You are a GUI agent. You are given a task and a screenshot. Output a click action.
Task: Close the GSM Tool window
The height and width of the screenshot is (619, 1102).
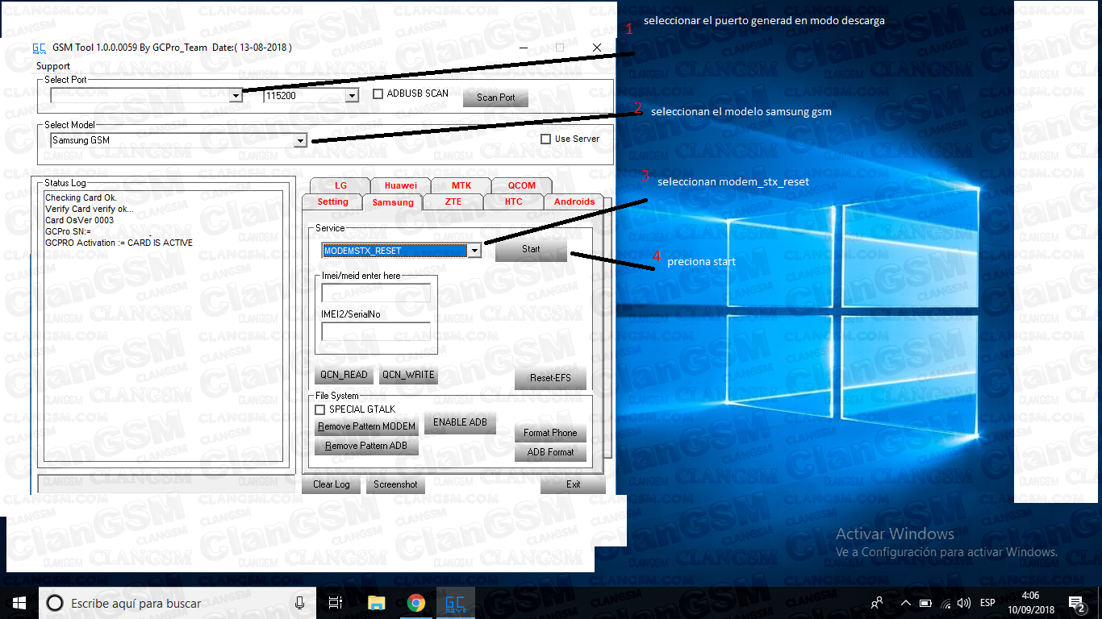coord(597,48)
